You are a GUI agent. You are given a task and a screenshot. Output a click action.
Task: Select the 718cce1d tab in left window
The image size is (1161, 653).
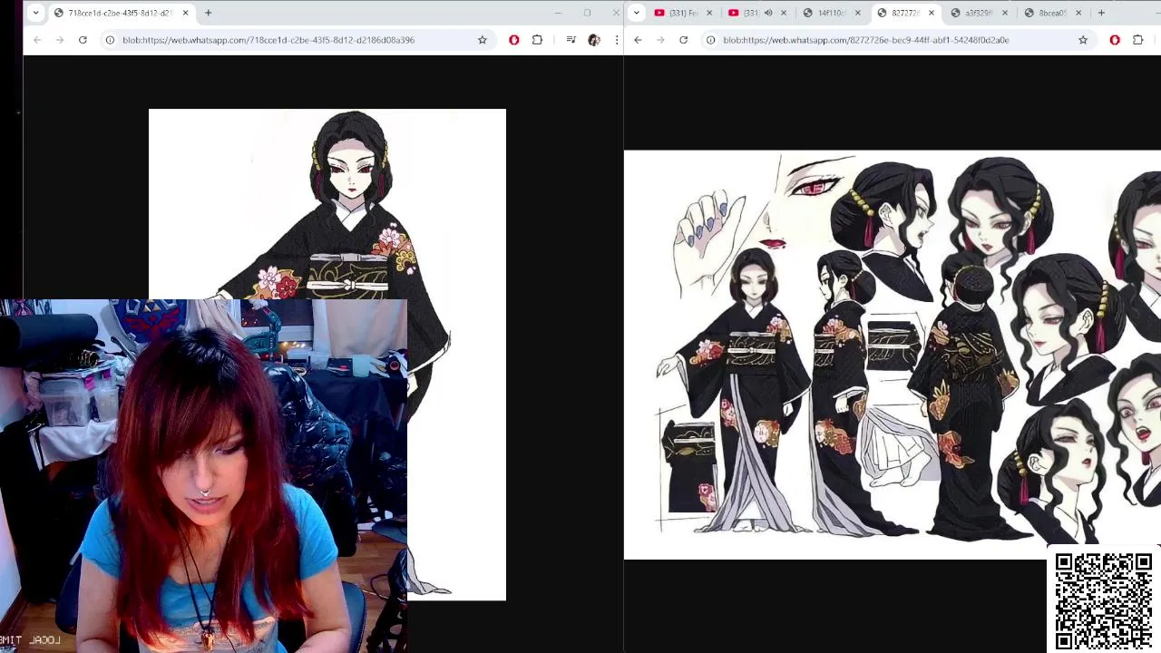[x=120, y=13]
